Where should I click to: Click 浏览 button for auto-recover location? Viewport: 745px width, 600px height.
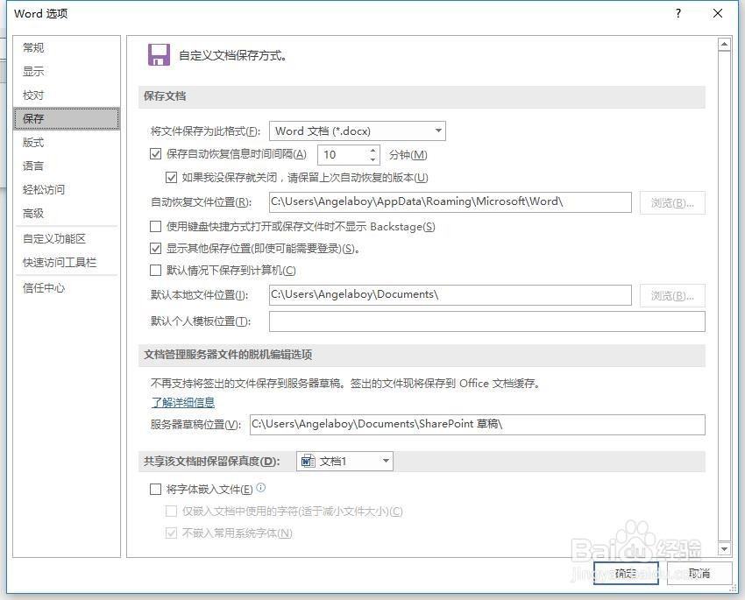[x=672, y=202]
